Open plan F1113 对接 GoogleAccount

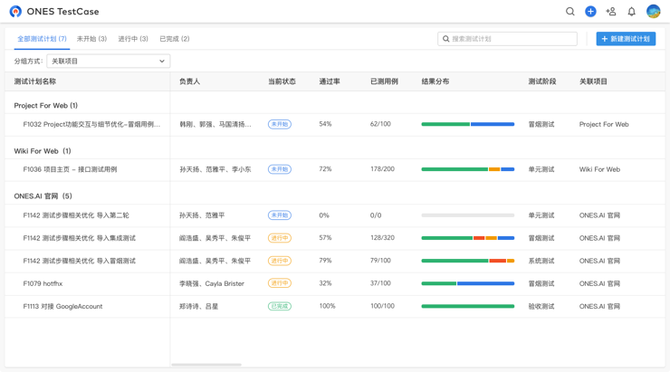pos(62,306)
